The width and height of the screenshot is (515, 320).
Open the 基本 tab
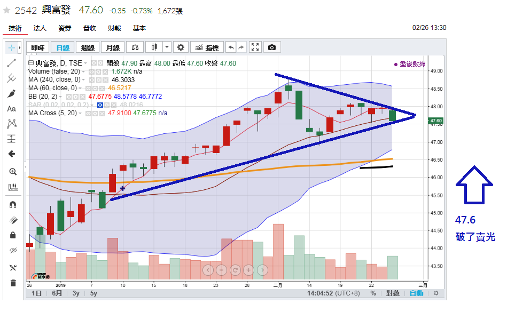click(x=139, y=28)
